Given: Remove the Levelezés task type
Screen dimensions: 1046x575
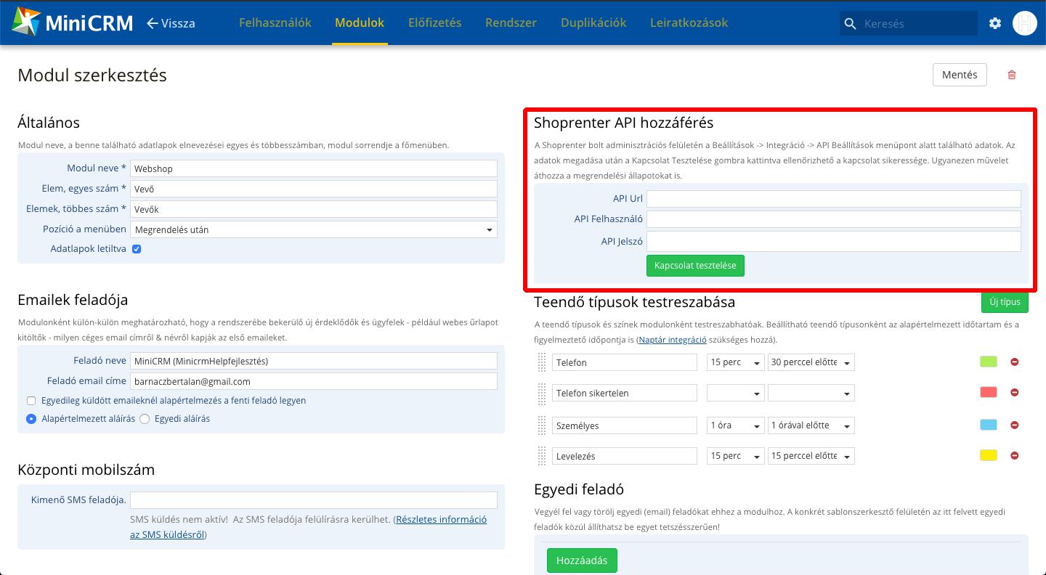Looking at the screenshot, I should 1015,455.
